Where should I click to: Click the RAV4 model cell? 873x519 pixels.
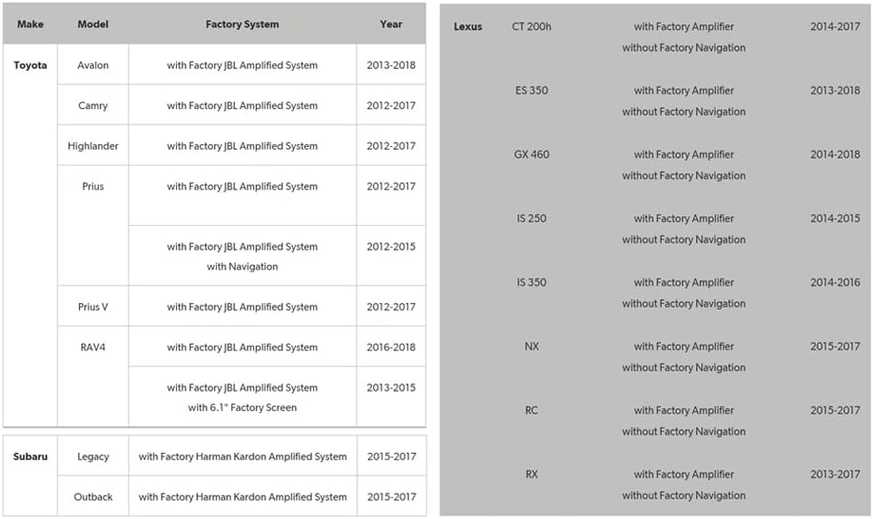(93, 348)
